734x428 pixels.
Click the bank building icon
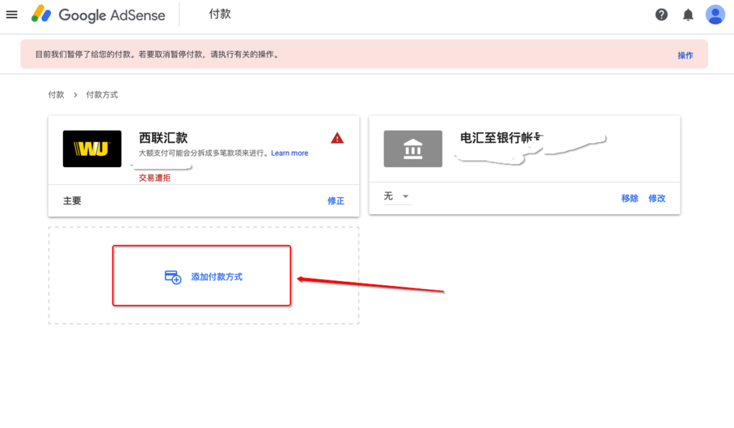pos(413,149)
